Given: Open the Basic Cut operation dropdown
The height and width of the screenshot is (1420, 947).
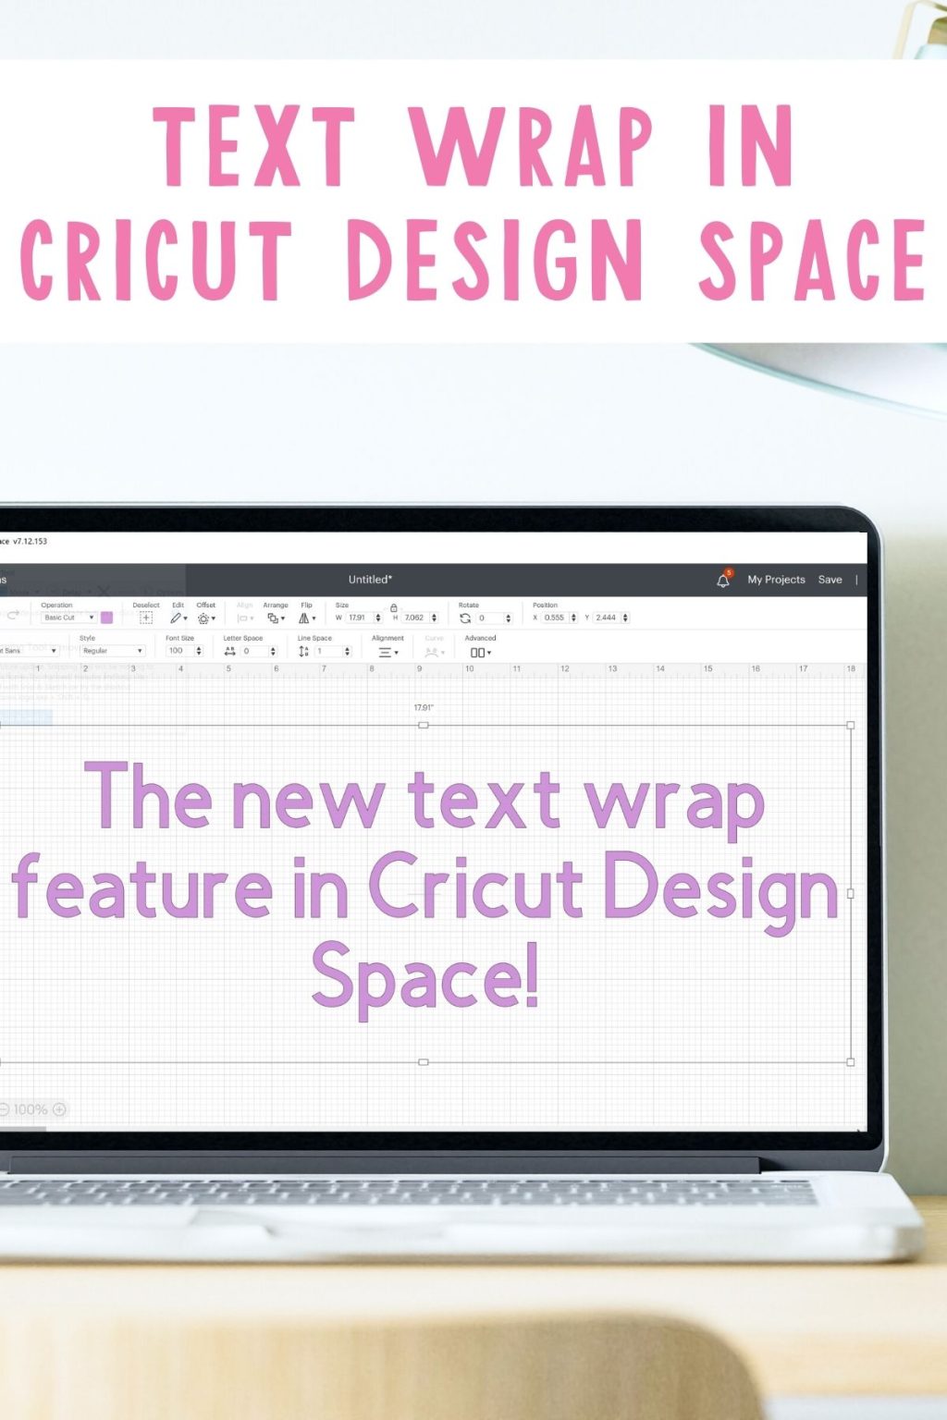Looking at the screenshot, I should 68,616.
